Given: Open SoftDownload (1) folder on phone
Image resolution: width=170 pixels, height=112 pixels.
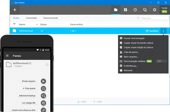Looking at the screenshot, I should pos(27,65).
